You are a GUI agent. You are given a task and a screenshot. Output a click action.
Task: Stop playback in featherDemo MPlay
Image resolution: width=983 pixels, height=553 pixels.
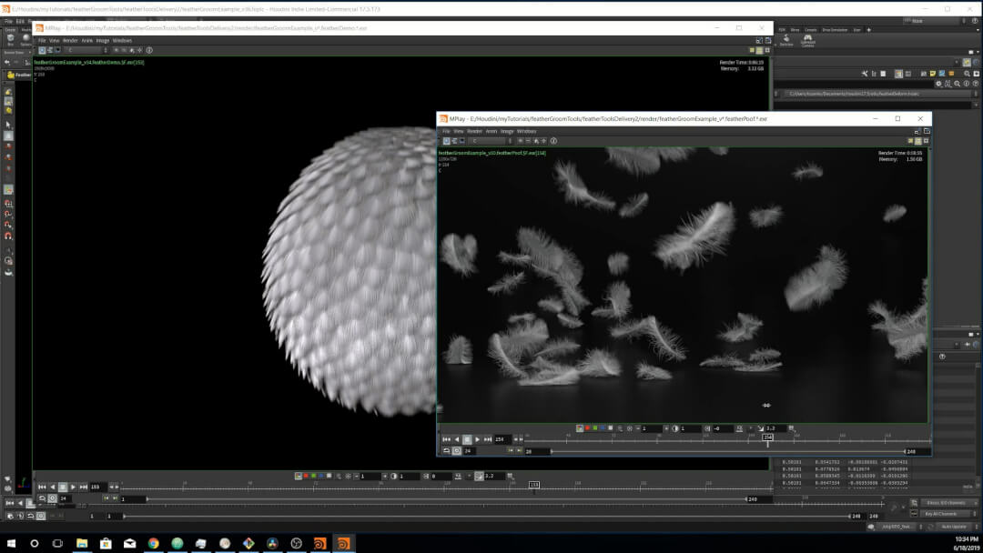tap(63, 487)
